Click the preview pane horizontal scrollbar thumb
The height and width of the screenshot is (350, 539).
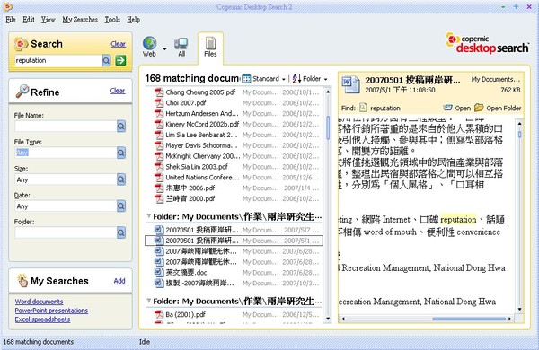click(x=469, y=319)
